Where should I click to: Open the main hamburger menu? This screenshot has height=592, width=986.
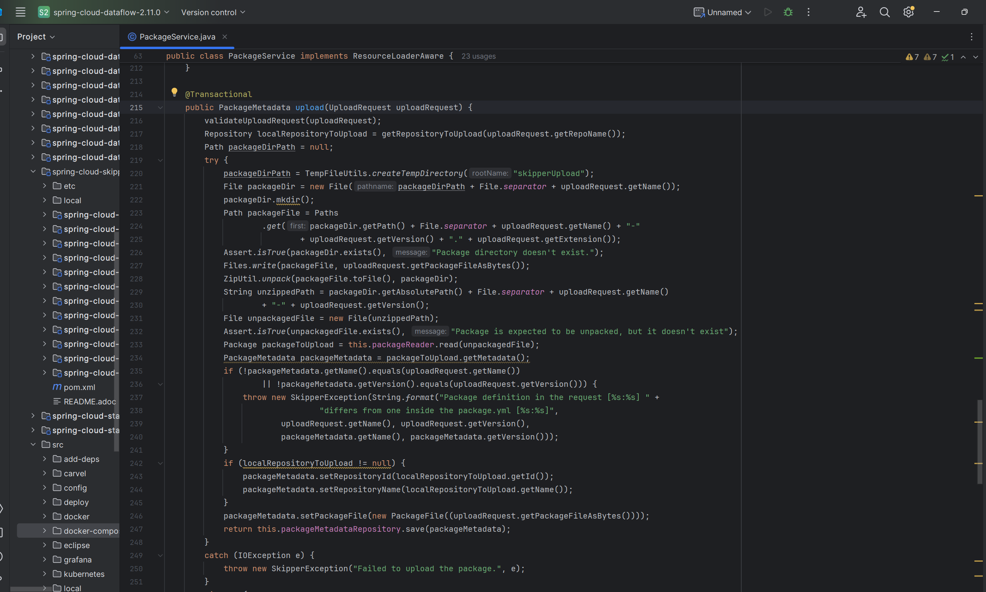(20, 12)
